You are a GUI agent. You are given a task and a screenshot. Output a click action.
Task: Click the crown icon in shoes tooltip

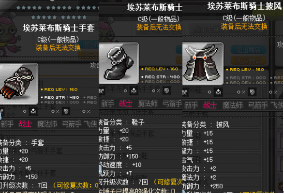click(x=134, y=91)
